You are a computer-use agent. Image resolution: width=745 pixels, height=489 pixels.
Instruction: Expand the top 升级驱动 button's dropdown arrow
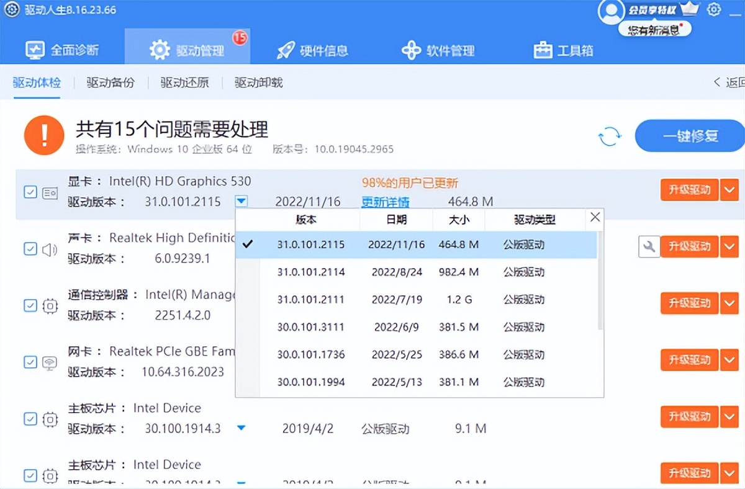(x=729, y=190)
